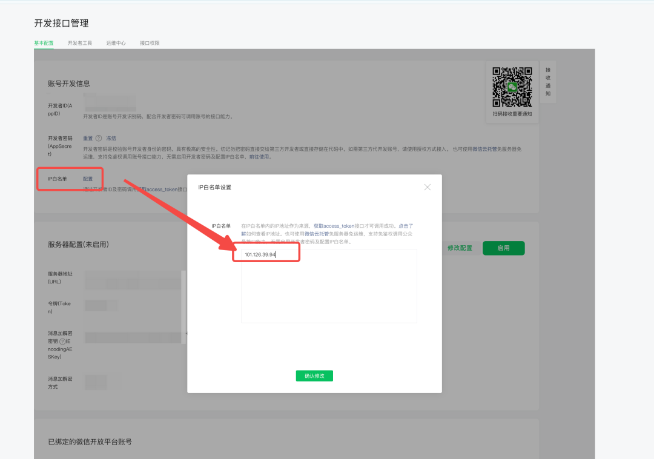654x459 pixels.
Task: Click the 确认修改 button
Action: [314, 376]
